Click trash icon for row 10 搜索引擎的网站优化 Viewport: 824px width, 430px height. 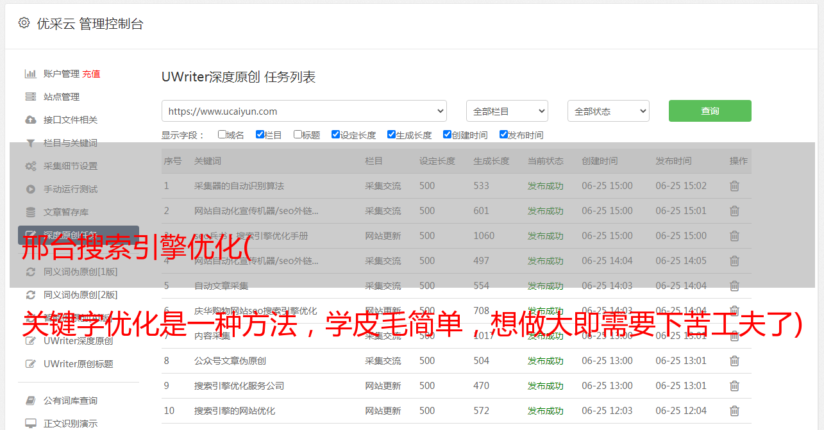pyautogui.click(x=734, y=411)
